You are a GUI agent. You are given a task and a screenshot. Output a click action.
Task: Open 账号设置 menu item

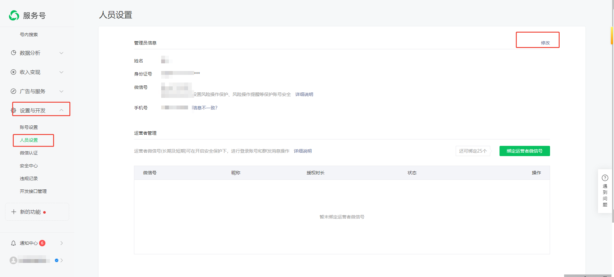(29, 127)
